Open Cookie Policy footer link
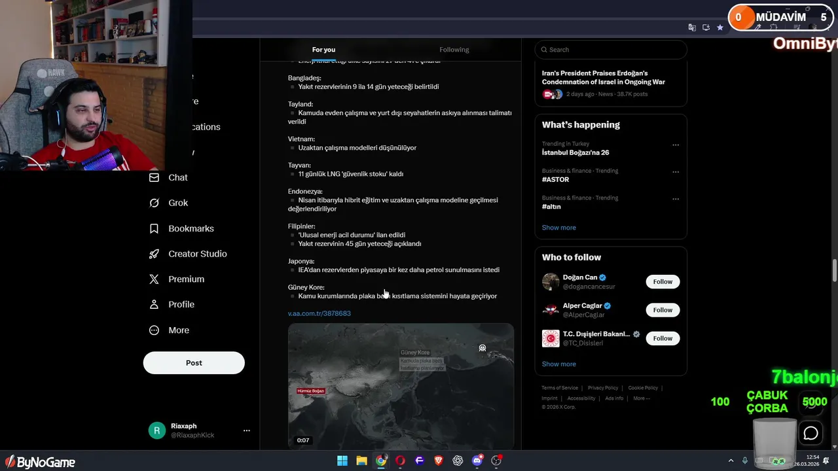Screen dimensions: 838x471 pyautogui.click(x=643, y=388)
